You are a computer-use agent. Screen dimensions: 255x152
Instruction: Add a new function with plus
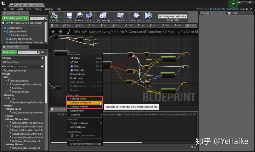[42, 66]
